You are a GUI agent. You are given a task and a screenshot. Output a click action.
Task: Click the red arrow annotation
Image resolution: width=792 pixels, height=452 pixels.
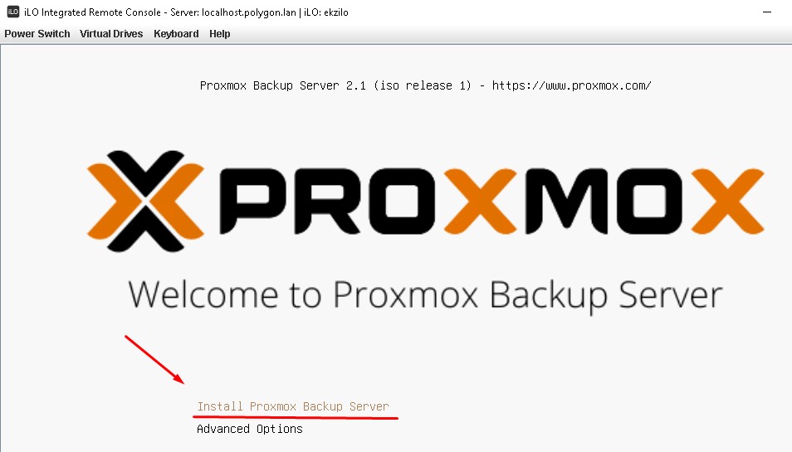coord(154,360)
